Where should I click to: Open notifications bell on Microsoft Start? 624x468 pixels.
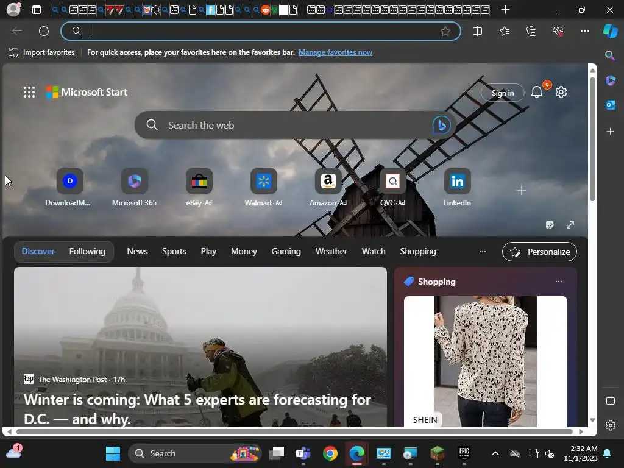click(x=537, y=93)
